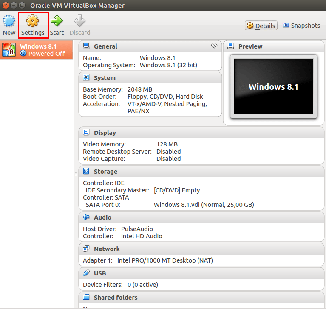Click the '128 MB' video memory value
This screenshot has height=309, width=326.
click(x=167, y=144)
